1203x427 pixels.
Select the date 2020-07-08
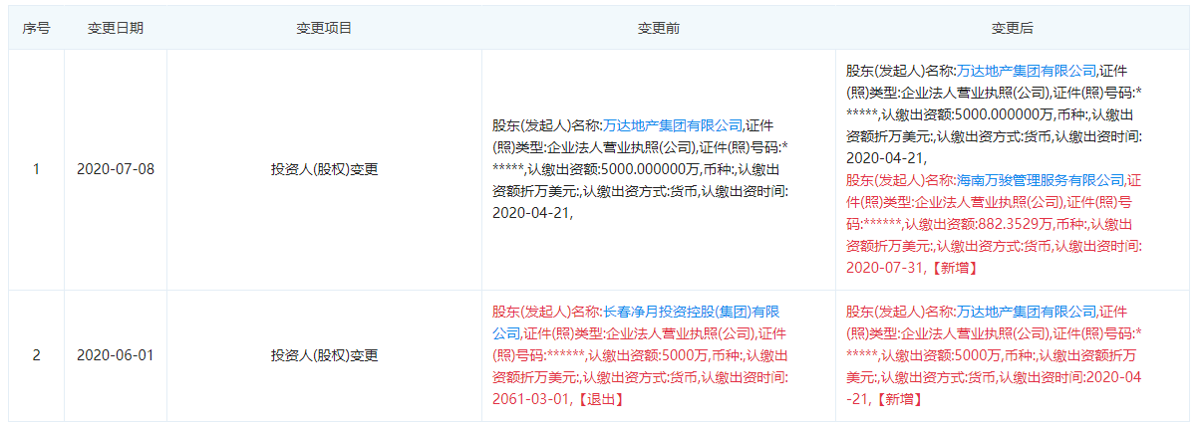116,169
